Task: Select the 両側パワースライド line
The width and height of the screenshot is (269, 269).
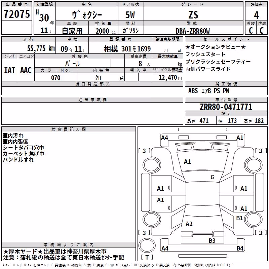Action: click(208, 69)
